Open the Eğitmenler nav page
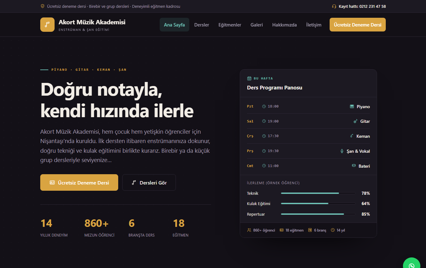 [x=230, y=25]
